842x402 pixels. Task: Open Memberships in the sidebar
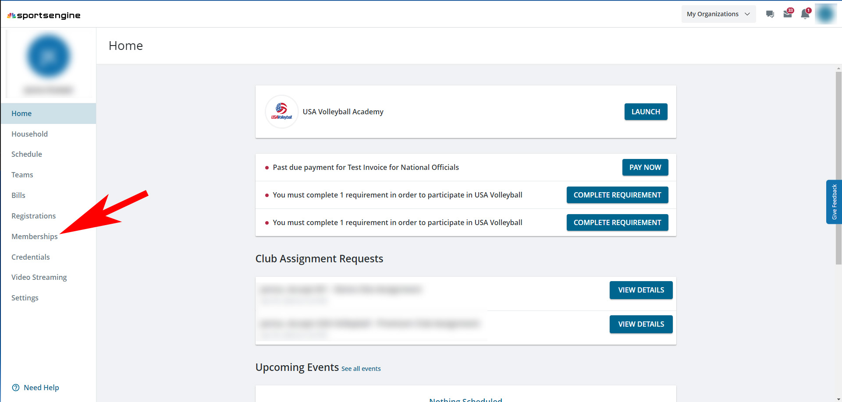coord(35,236)
